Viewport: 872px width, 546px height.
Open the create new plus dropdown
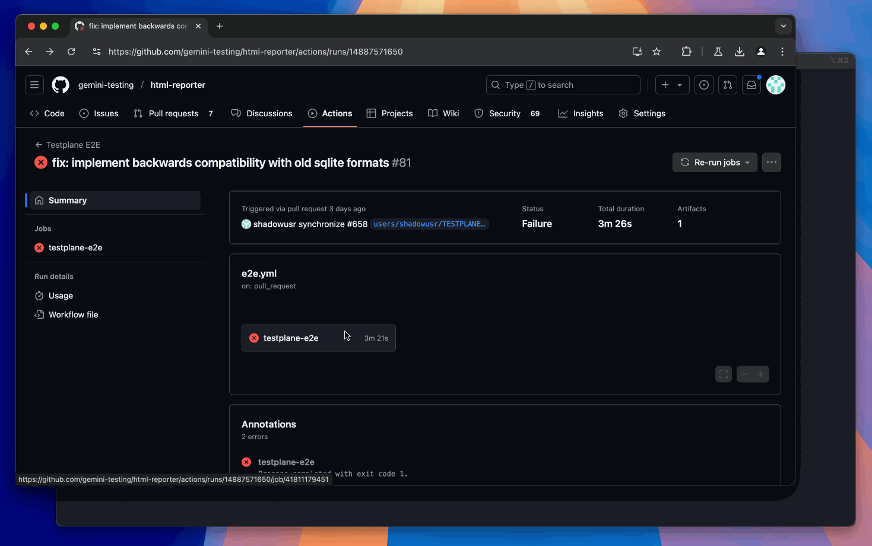pos(672,85)
